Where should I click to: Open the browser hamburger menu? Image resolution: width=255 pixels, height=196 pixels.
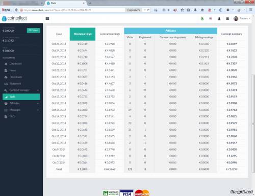pyautogui.click(x=251, y=10)
